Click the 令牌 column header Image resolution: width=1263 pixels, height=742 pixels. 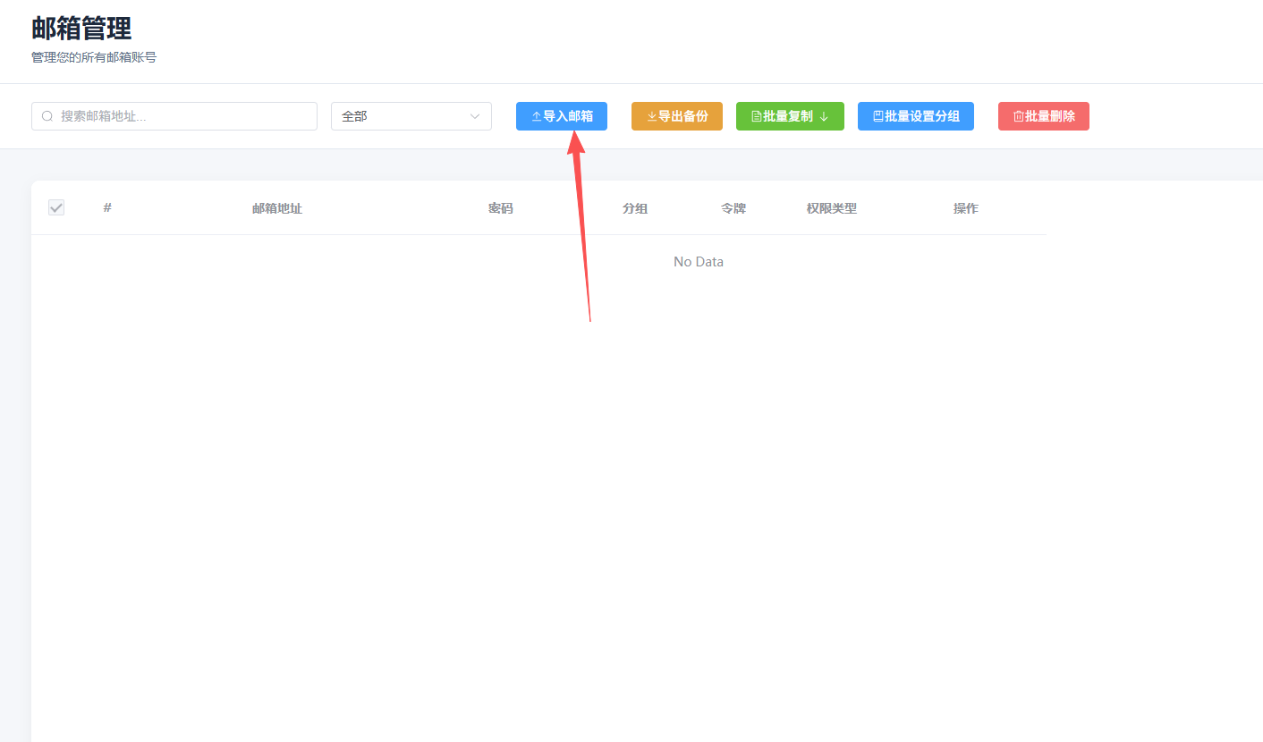pyautogui.click(x=733, y=208)
